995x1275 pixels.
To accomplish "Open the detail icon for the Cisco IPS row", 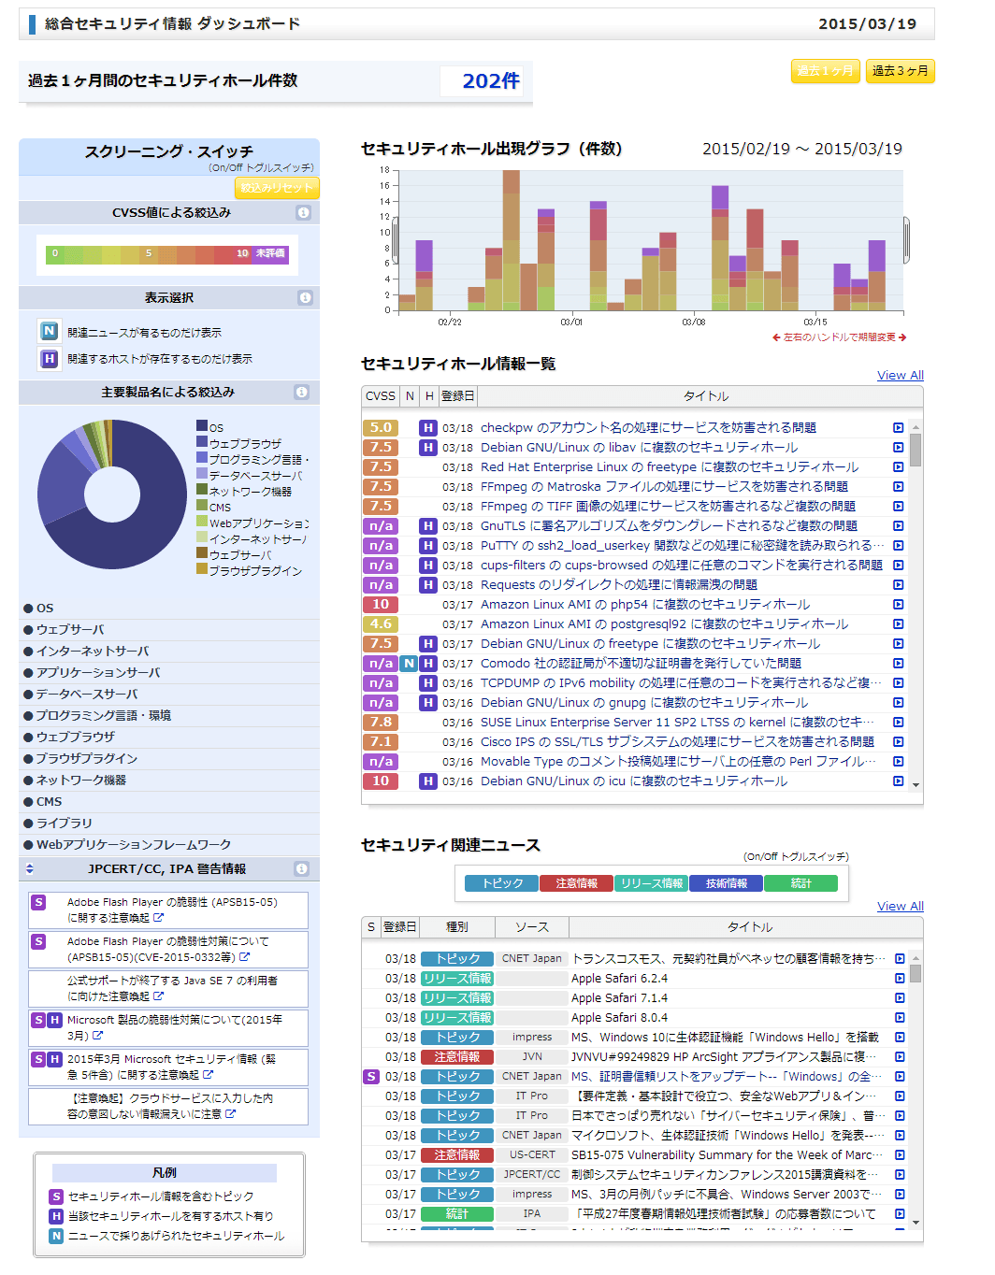I will (x=899, y=742).
